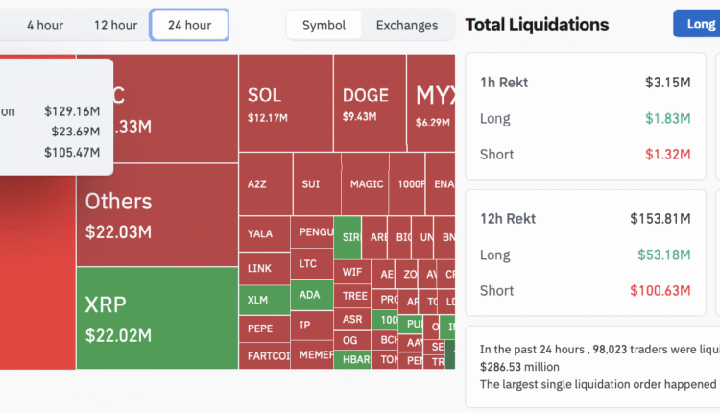Screen dimensions: 720x413
Task: Click the DOGE $9.43M tile
Action: pyautogui.click(x=369, y=103)
